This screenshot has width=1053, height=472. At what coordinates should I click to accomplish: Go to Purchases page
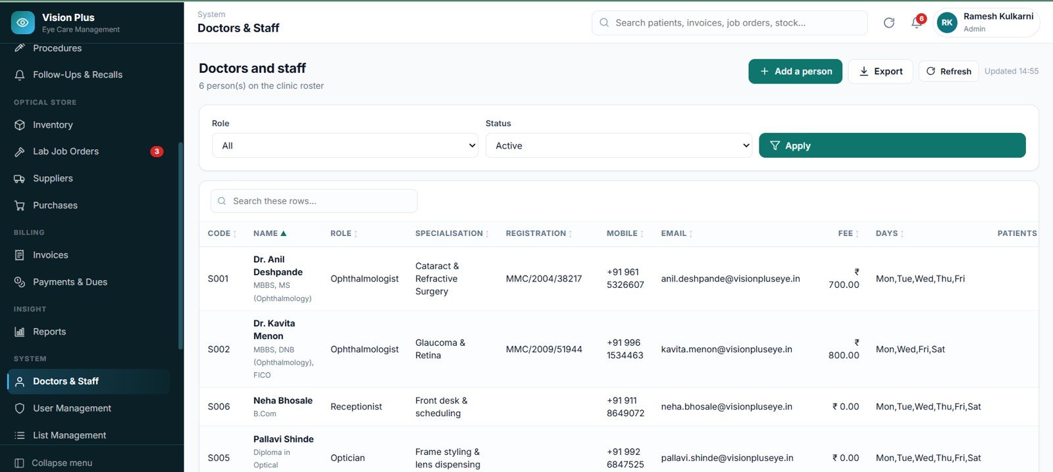[x=89, y=206]
